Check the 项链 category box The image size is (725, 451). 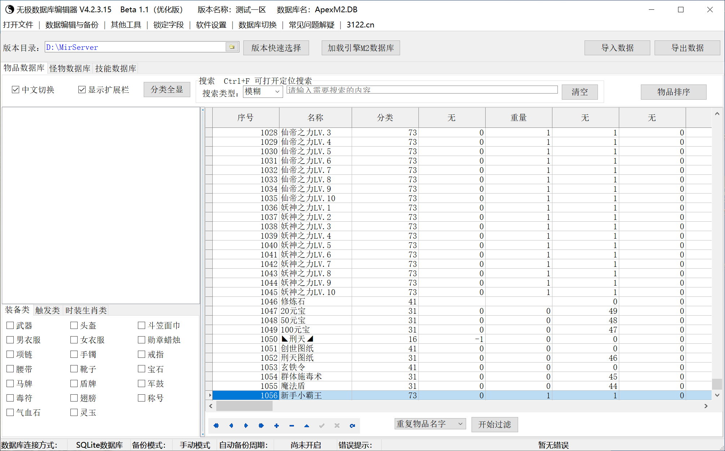[10, 354]
